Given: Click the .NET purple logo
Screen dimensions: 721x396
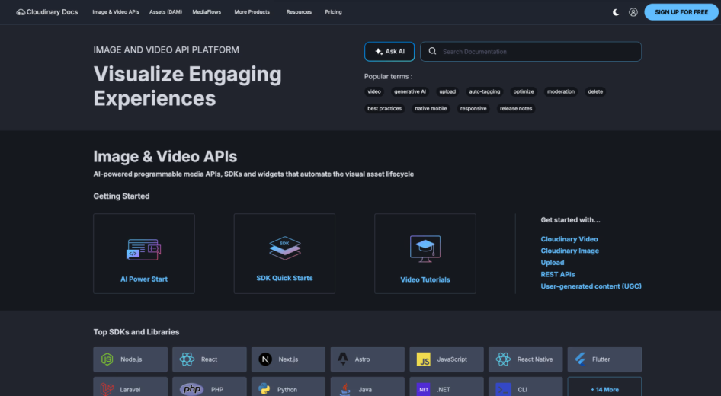Looking at the screenshot, I should point(423,389).
